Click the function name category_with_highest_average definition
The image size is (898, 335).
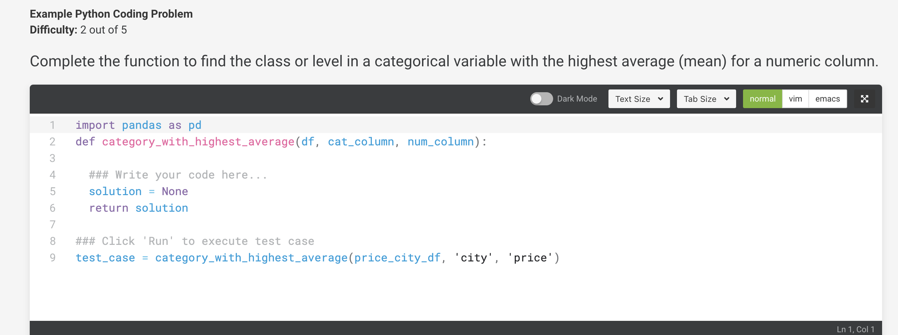click(198, 142)
